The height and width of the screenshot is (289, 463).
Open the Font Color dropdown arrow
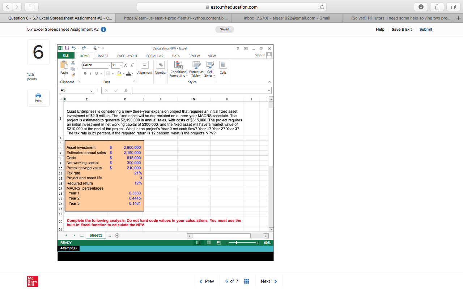(x=132, y=74)
